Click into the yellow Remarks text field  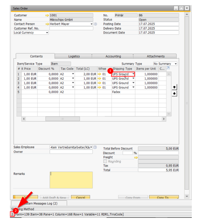pos(71,180)
